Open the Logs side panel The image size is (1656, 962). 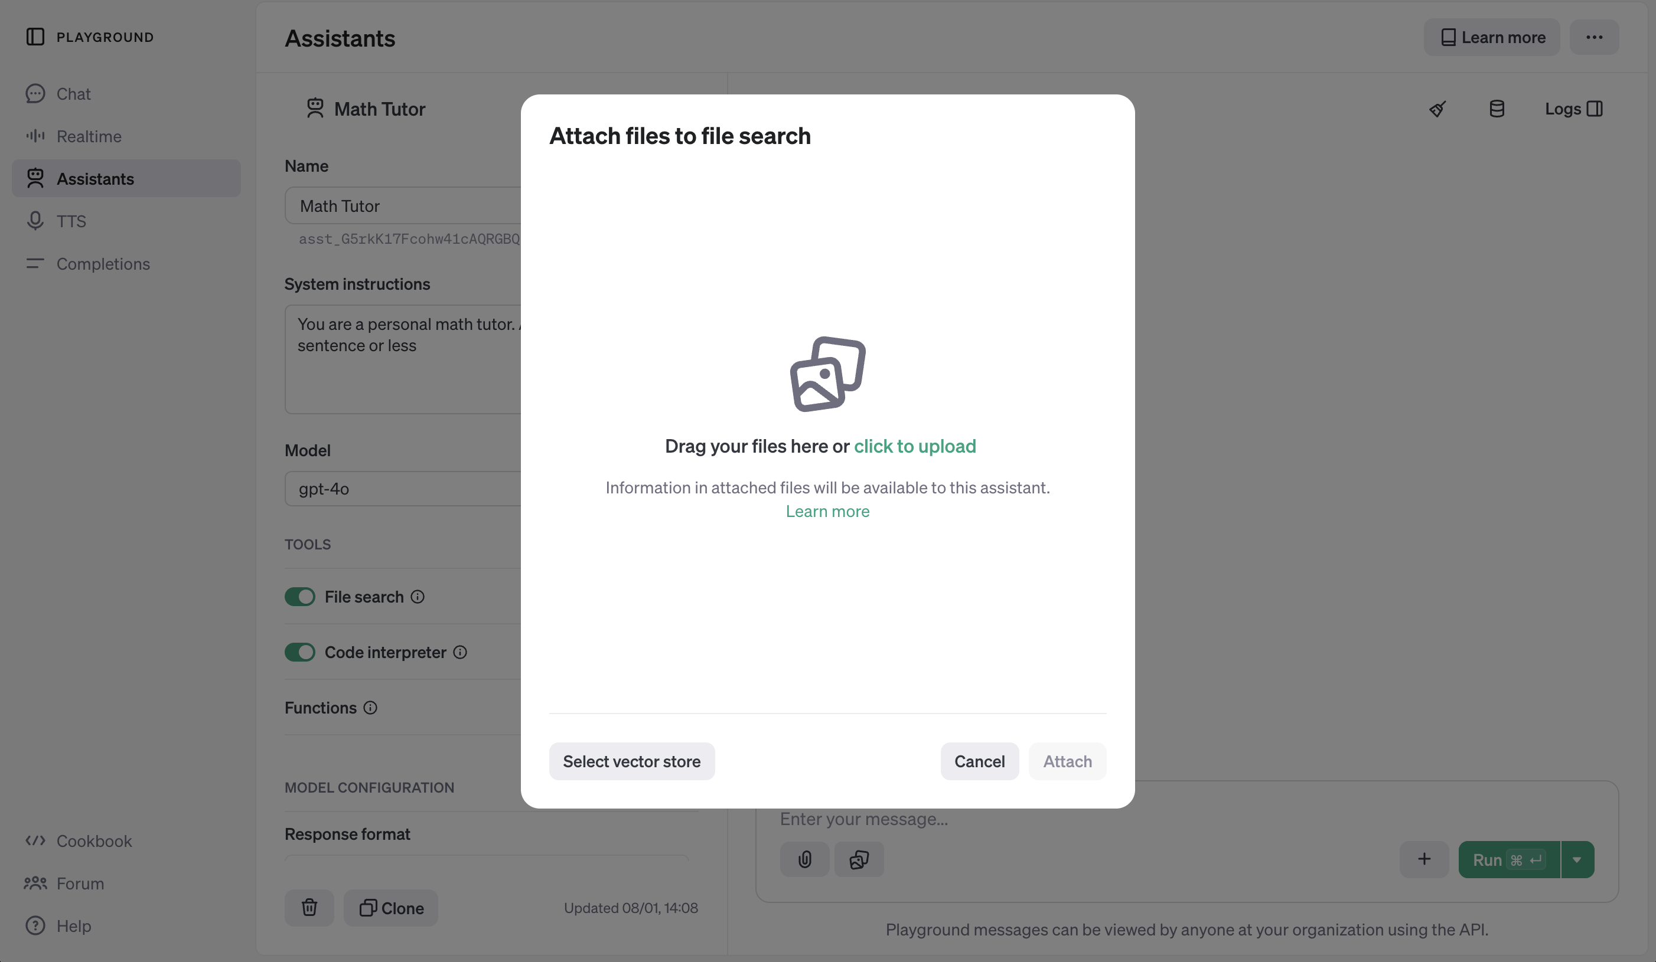1573,109
